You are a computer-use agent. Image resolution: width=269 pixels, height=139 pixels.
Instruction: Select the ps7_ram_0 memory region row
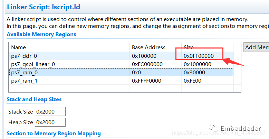click(x=121, y=73)
